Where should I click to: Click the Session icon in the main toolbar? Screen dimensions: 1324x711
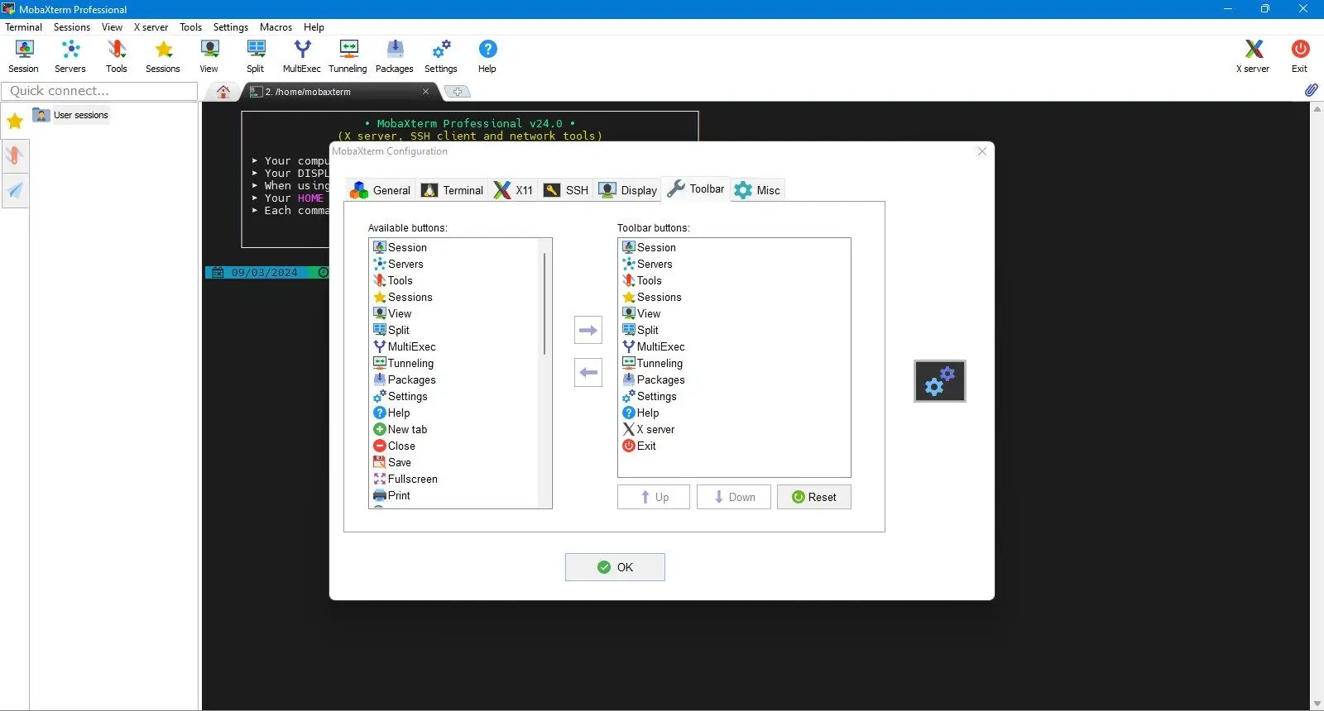[24, 56]
